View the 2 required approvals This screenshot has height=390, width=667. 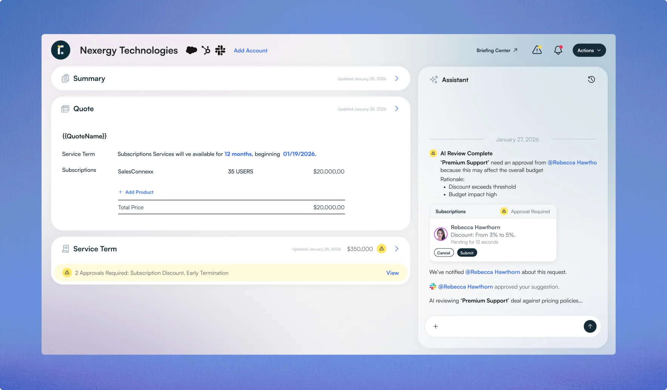[392, 273]
